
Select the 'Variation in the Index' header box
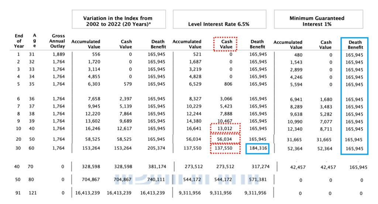coord(118,19)
